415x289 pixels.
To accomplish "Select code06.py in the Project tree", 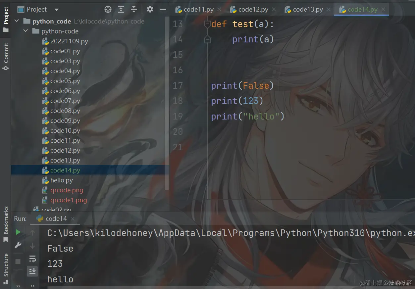I will [x=65, y=91].
